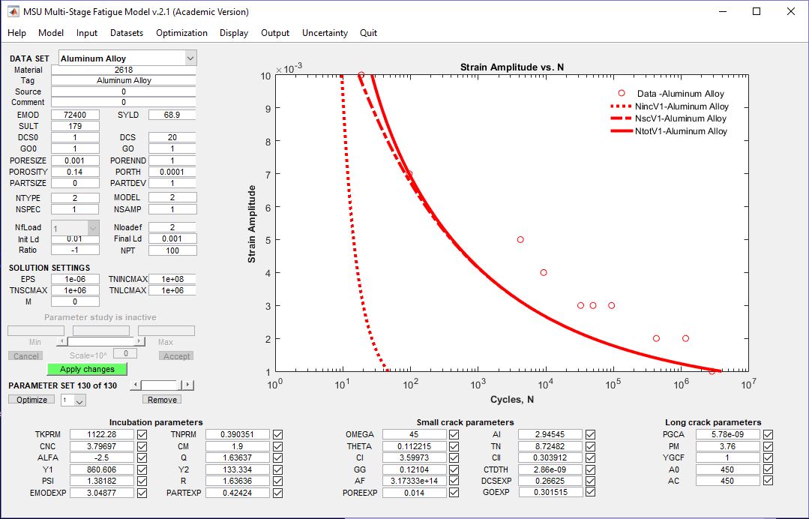Image resolution: width=809 pixels, height=519 pixels.
Task: Maximize the Fatigue Model window
Action: point(757,12)
